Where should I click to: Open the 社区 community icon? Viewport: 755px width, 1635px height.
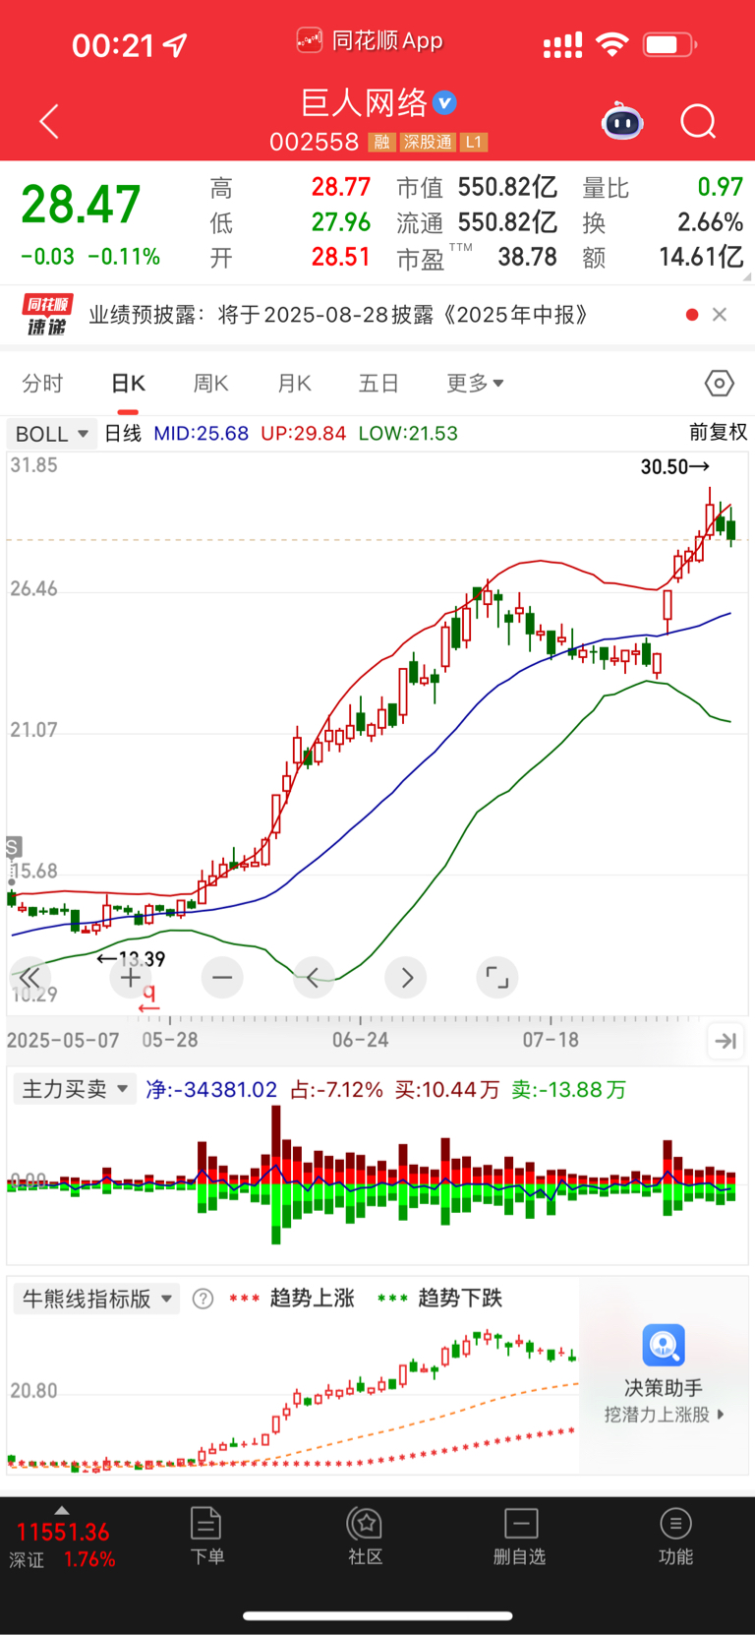pos(365,1536)
